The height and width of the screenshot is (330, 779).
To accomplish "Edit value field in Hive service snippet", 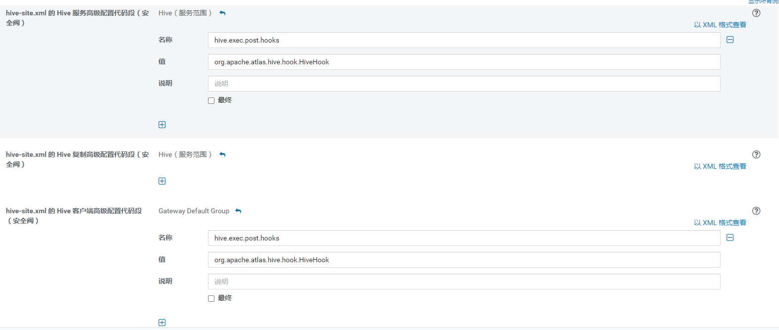I will (464, 62).
